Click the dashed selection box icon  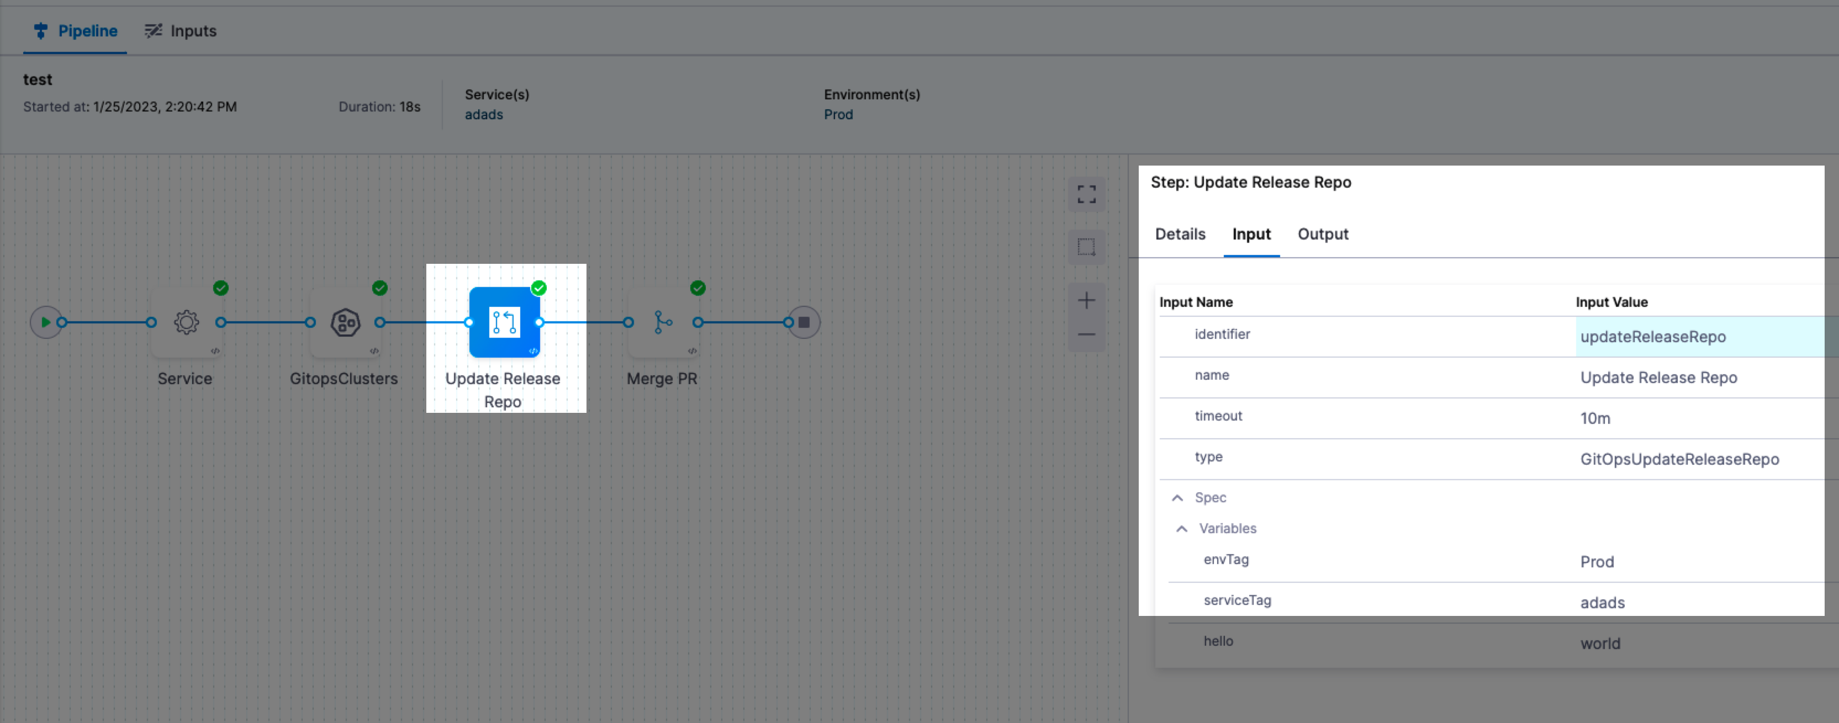pyautogui.click(x=1086, y=247)
